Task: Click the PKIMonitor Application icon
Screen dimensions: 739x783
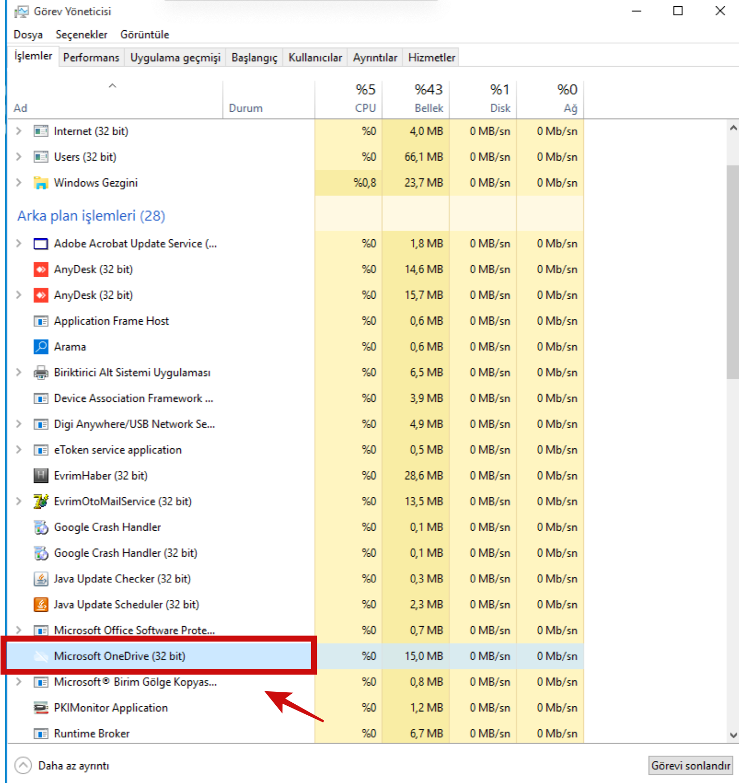Action: pyautogui.click(x=41, y=707)
